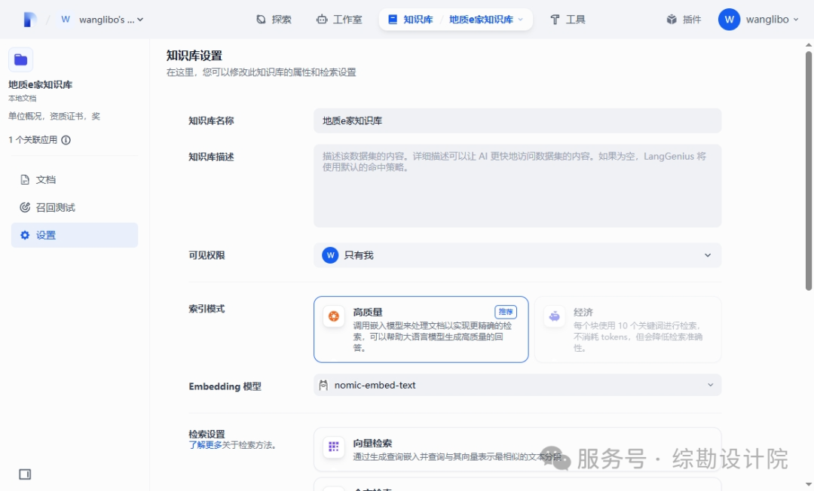
Task: Collapse the sidebar with the bottom-left icon
Action: click(26, 474)
